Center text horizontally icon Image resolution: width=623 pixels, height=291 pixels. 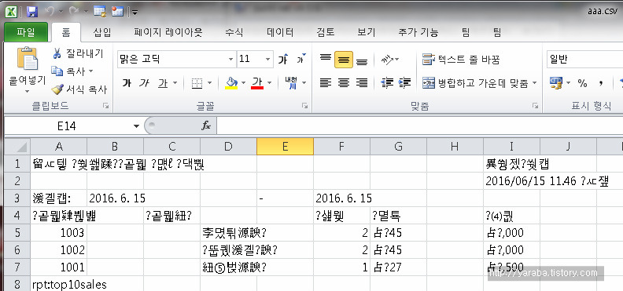343,82
